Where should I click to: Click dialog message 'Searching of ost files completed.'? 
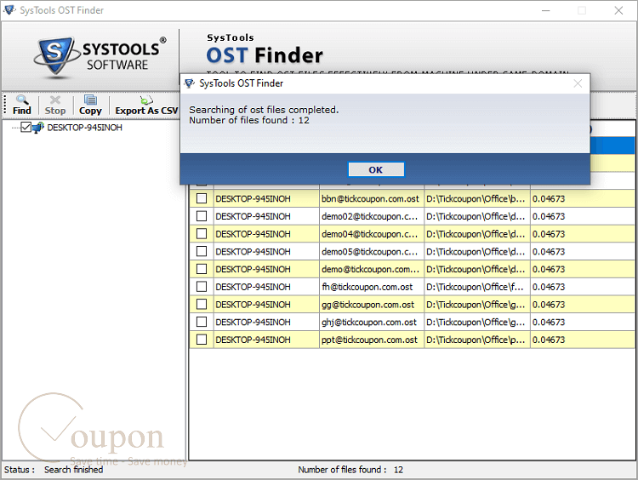pos(264,110)
